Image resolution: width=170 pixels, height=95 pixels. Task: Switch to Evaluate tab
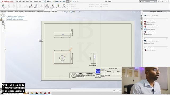tap(21, 11)
